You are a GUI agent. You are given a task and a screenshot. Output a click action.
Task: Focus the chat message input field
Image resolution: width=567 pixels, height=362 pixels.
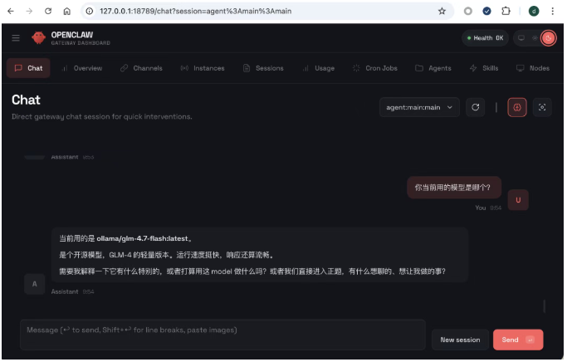click(x=222, y=334)
